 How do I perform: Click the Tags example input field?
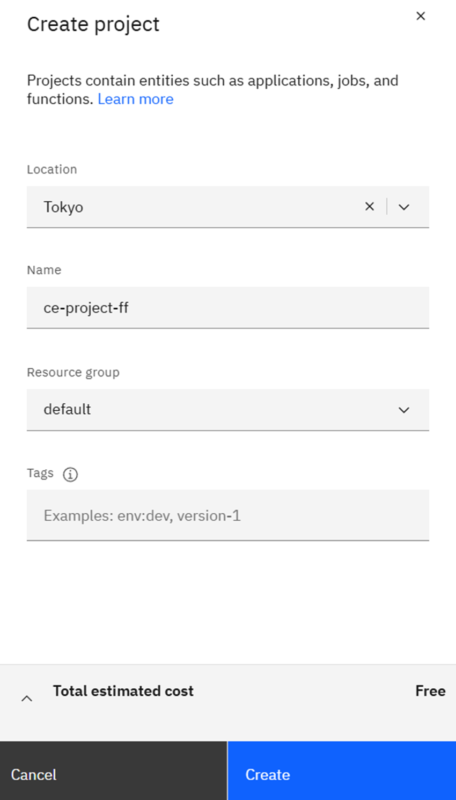click(x=227, y=515)
